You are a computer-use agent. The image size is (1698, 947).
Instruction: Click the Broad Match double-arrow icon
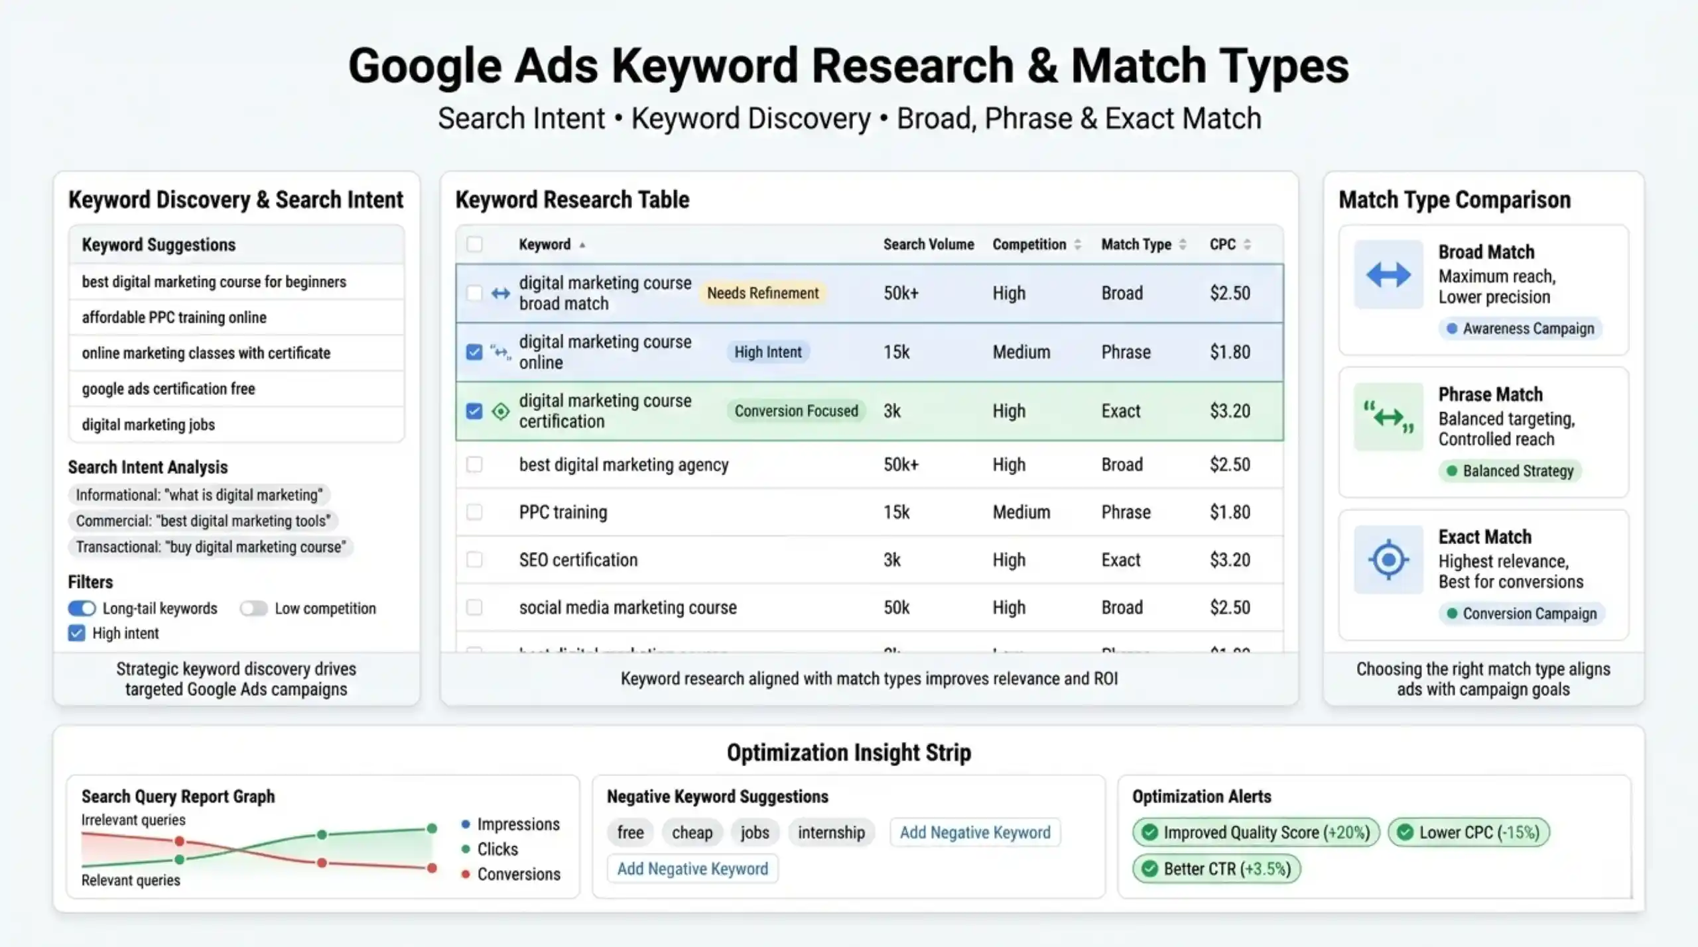pos(1388,274)
